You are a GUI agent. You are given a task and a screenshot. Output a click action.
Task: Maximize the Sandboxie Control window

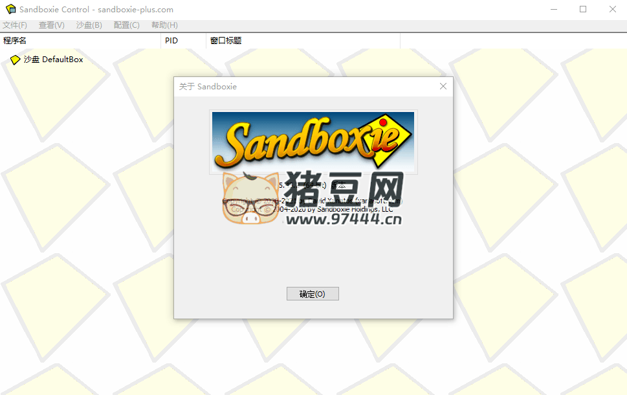583,9
